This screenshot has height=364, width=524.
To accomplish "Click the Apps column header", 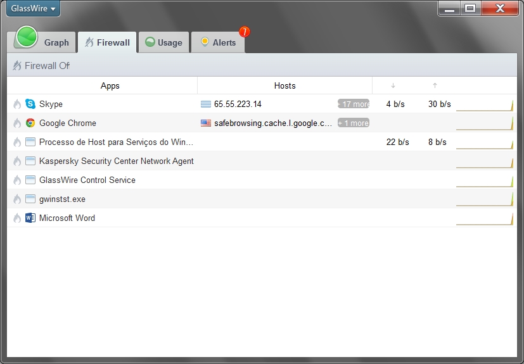I will point(110,86).
